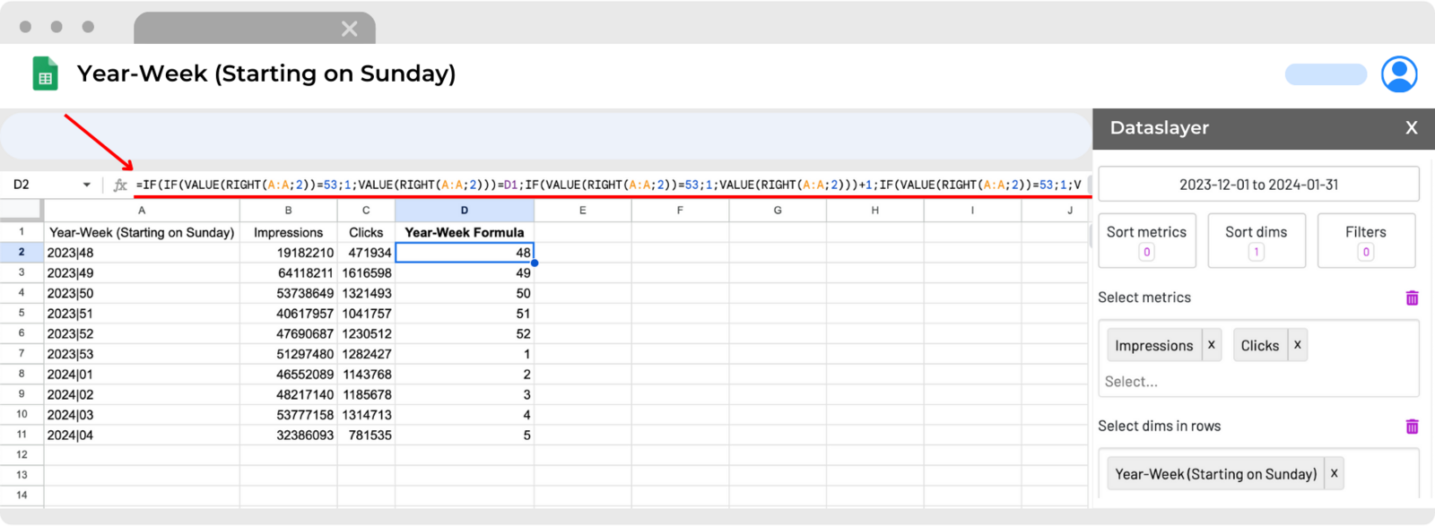Select the Year-Week Formula header cell
The width and height of the screenshot is (1435, 526).
(465, 232)
